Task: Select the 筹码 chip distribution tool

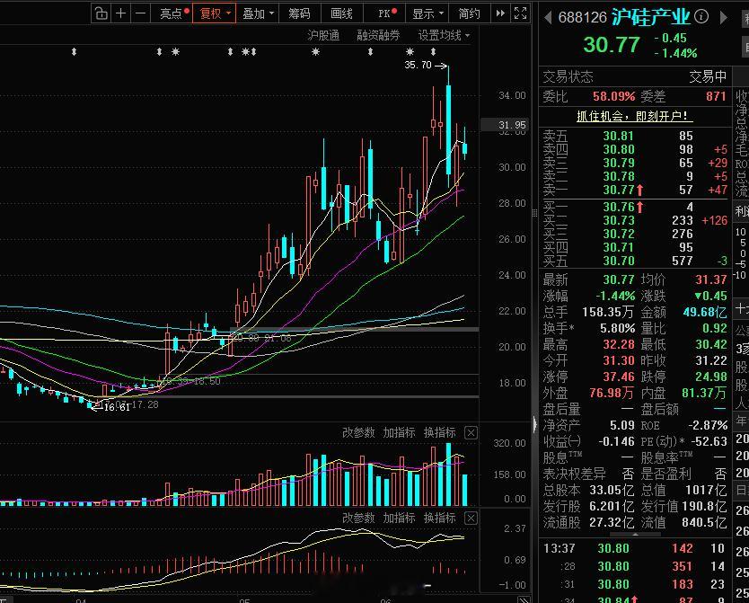Action: pyautogui.click(x=299, y=13)
